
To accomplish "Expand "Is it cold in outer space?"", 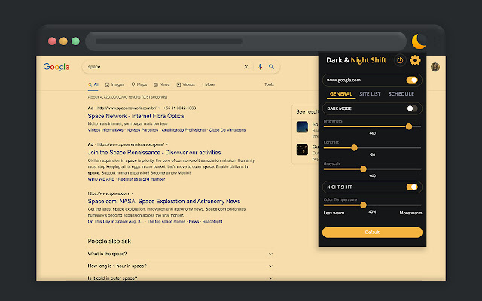I will [x=181, y=278].
